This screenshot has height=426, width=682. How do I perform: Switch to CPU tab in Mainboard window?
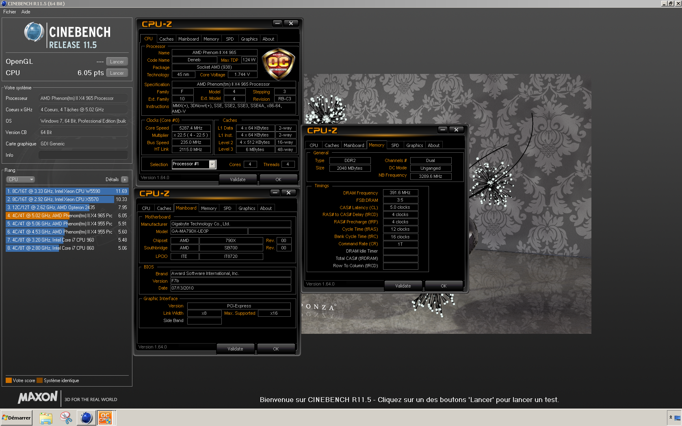146,208
